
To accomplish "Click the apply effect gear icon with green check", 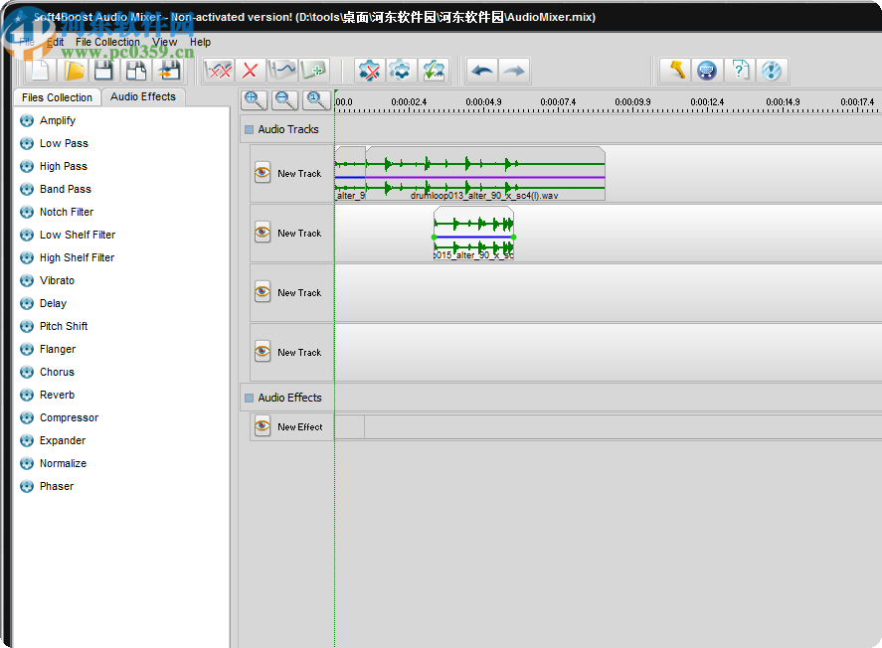I will tap(434, 71).
